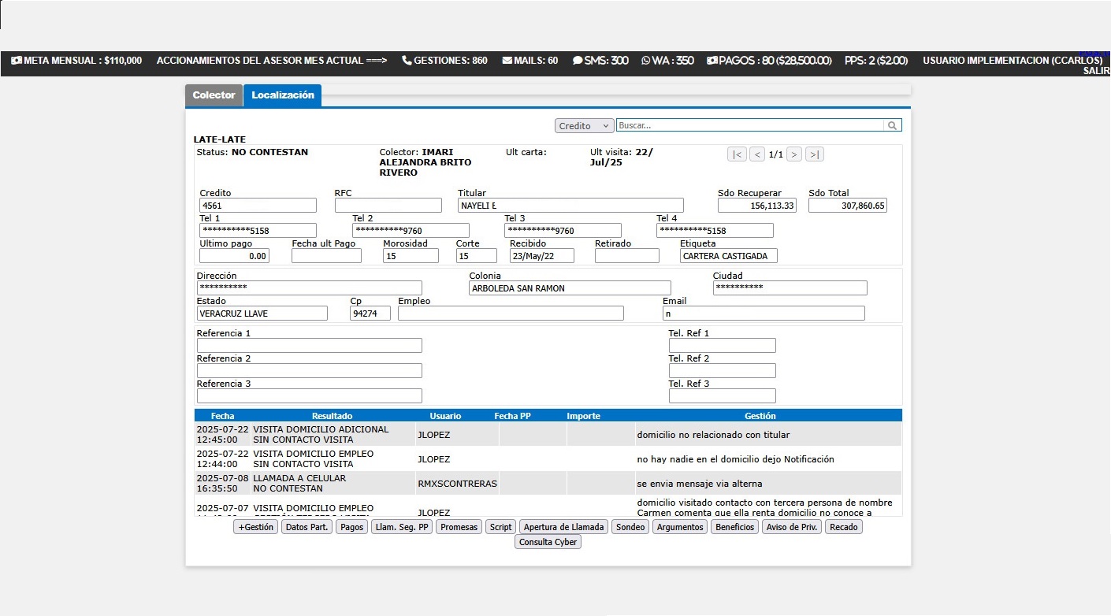Click the envelope icon beside MAILS
This screenshot has width=1111, height=616.
click(x=507, y=60)
